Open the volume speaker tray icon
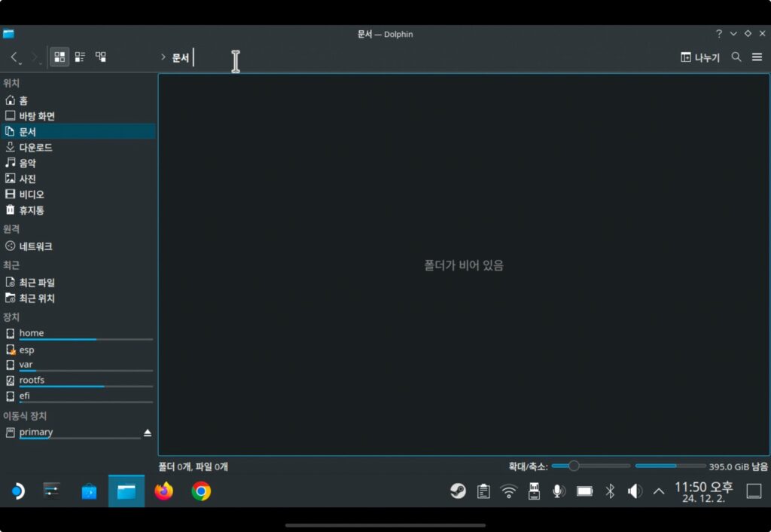771x532 pixels. tap(635, 491)
